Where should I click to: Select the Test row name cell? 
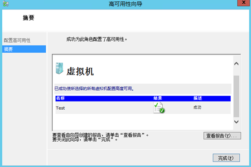pos(60,108)
